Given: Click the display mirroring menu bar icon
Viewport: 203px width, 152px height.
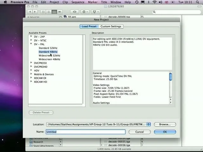Looking at the screenshot, I should [x=143, y=2].
